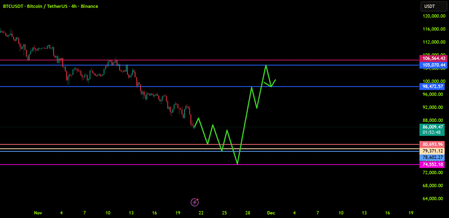Select the salmon 80,693.96 price label

pos(432,144)
